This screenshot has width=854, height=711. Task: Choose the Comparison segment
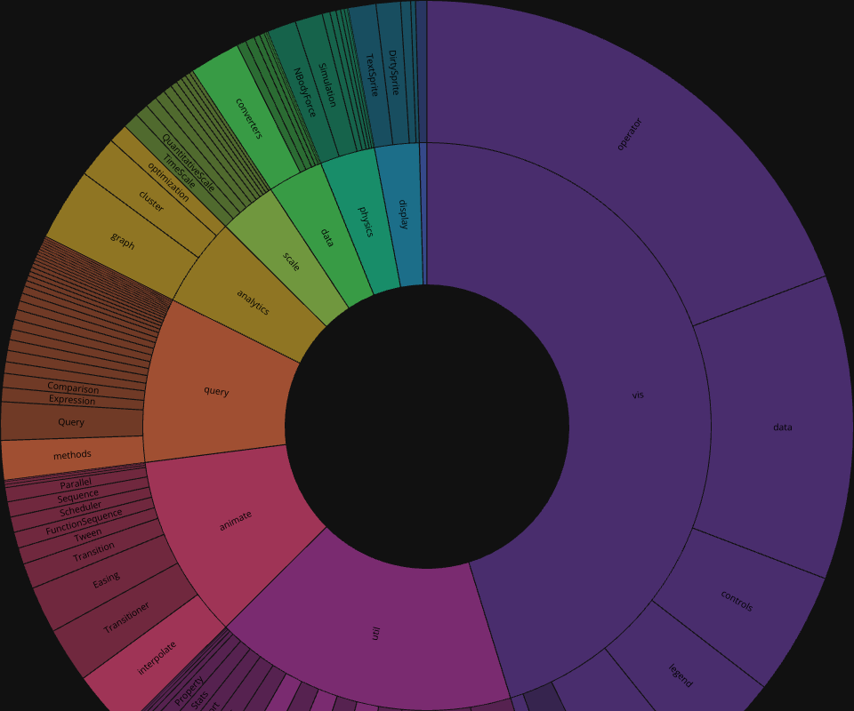pos(73,387)
